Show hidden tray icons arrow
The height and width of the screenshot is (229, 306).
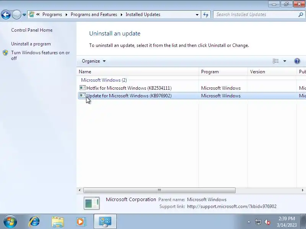click(x=249, y=222)
